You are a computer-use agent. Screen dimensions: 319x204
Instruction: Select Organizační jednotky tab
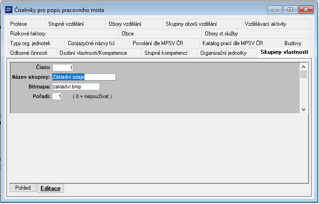(x=227, y=53)
